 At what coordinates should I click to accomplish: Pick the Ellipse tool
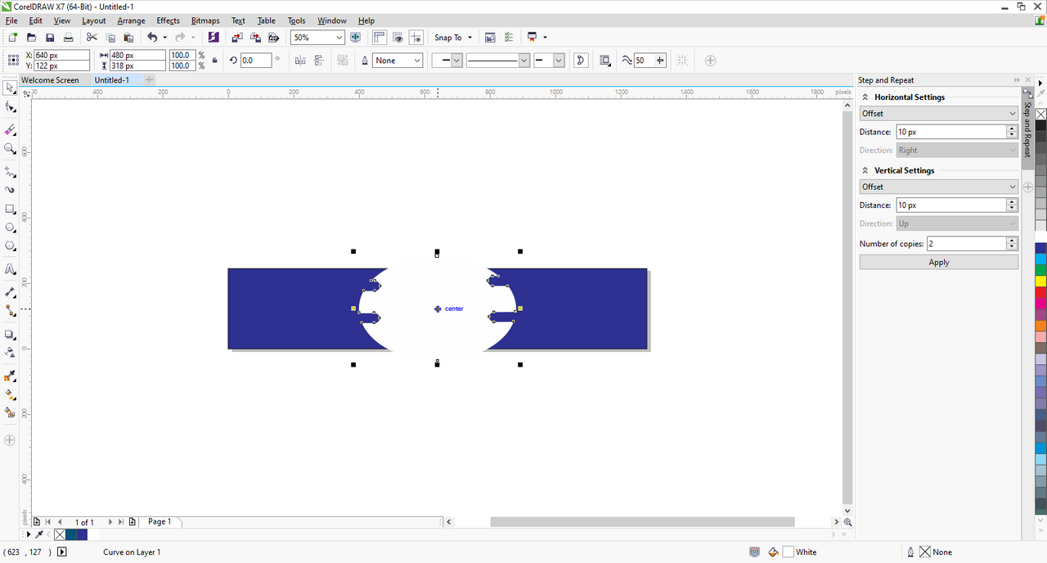(10, 227)
